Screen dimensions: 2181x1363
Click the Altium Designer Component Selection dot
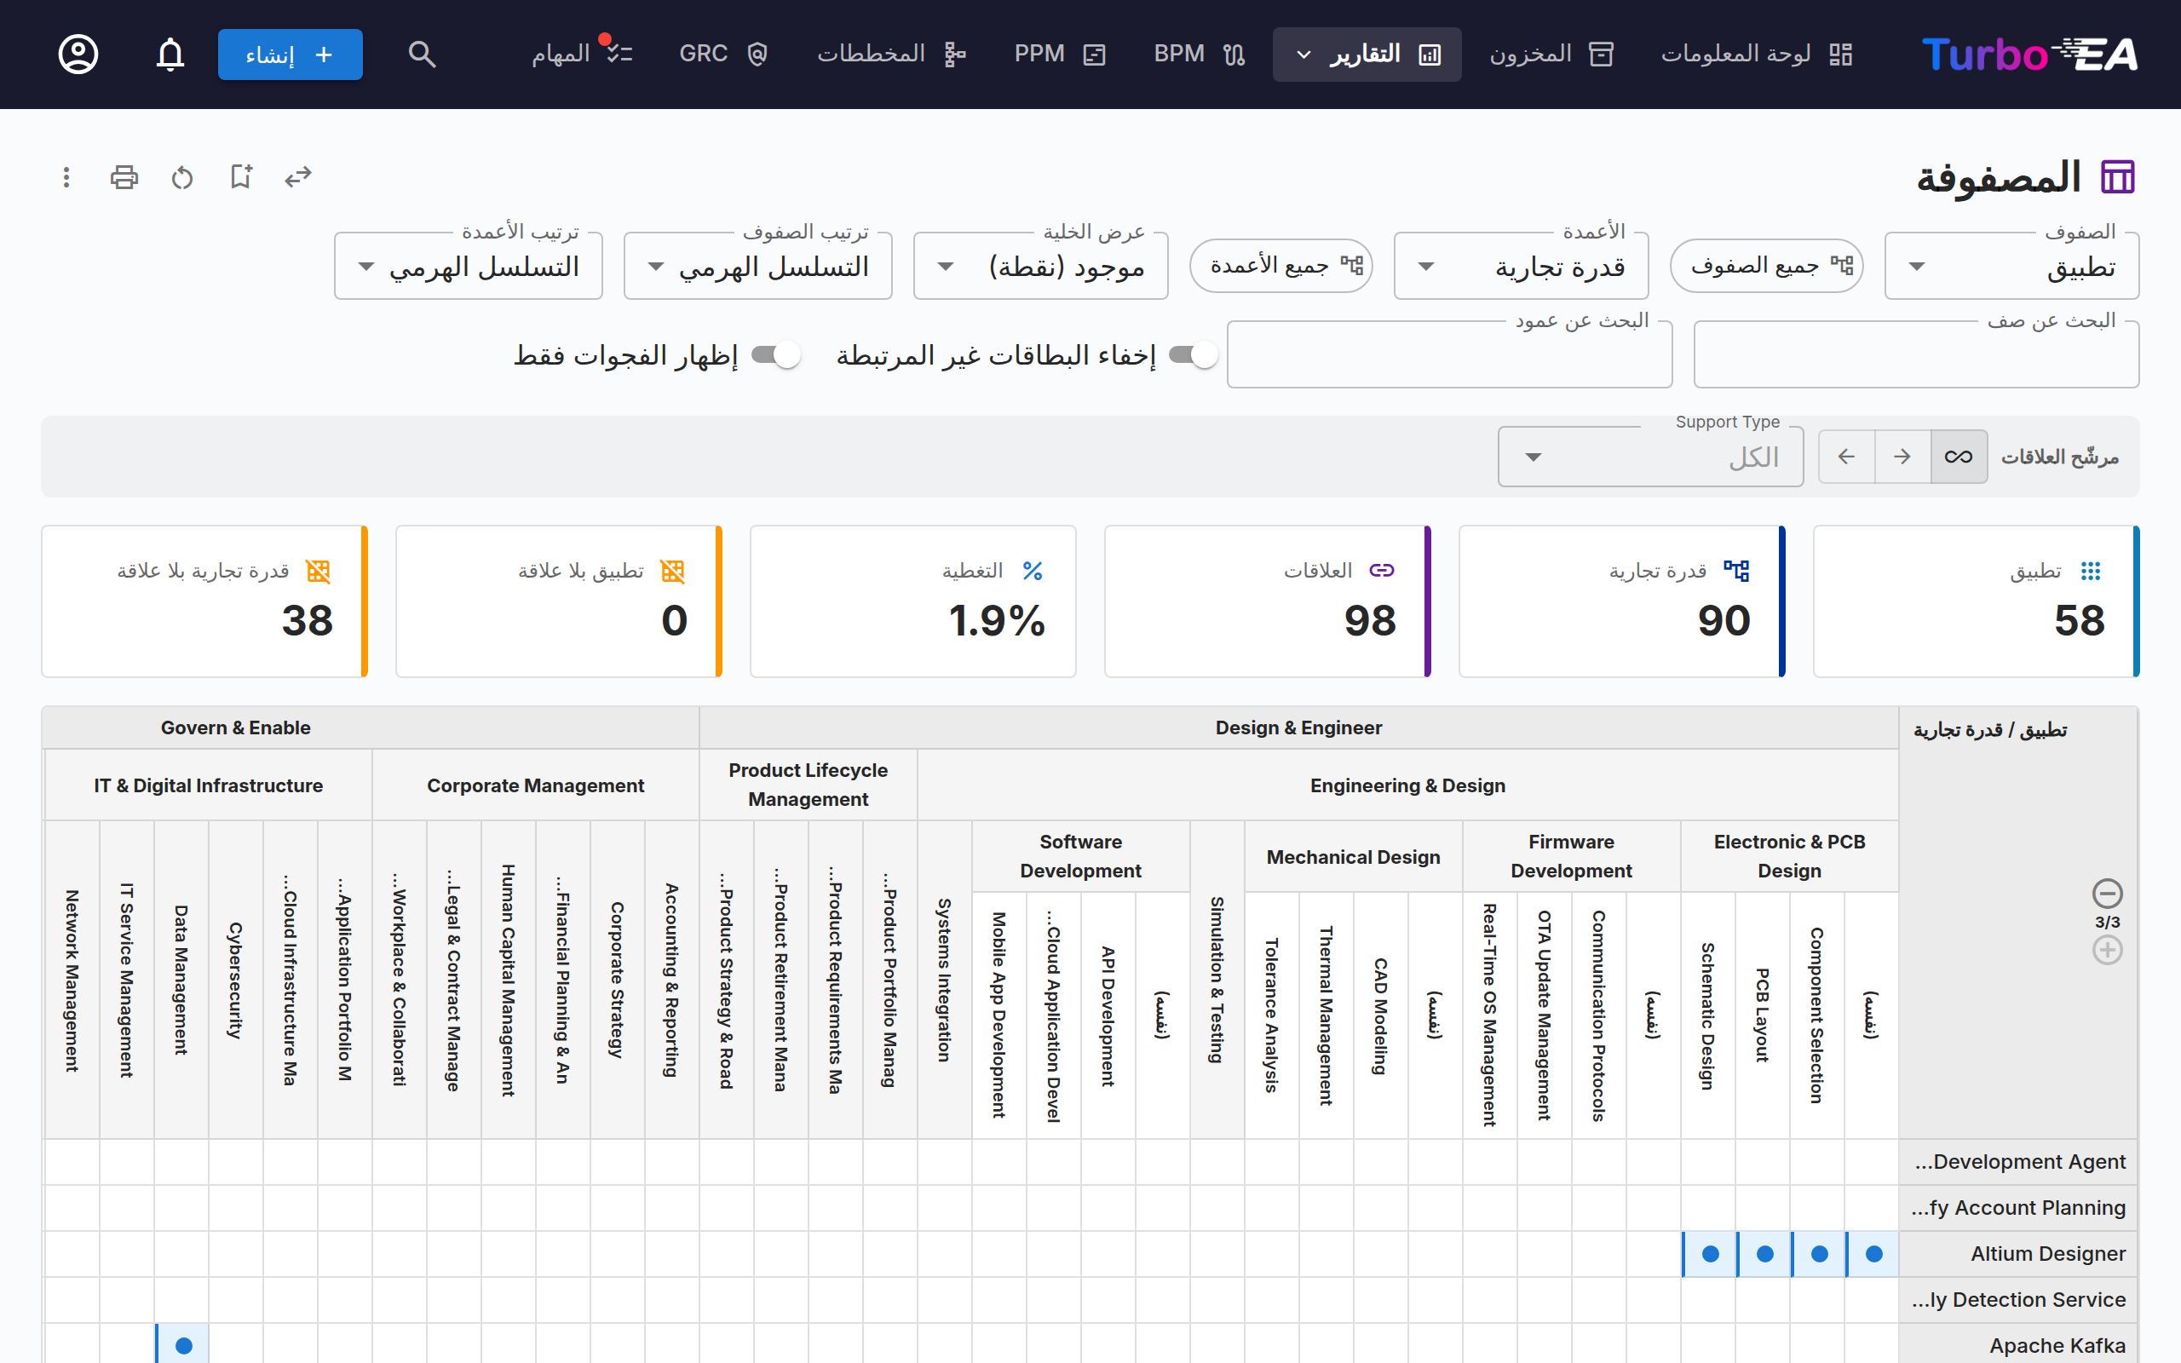click(1819, 1254)
